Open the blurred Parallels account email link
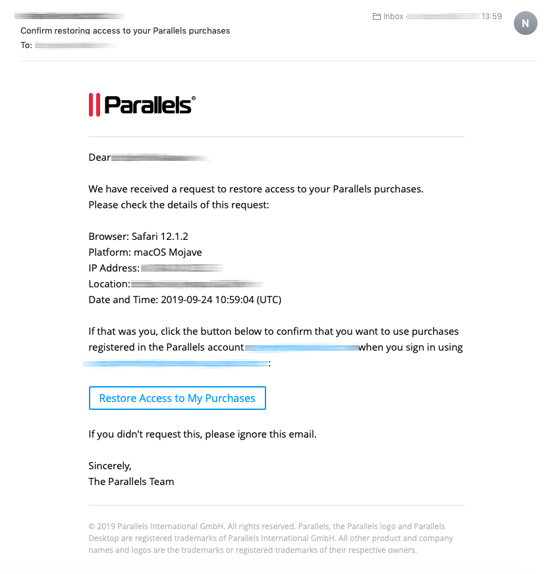The height and width of the screenshot is (574, 554). (x=301, y=347)
